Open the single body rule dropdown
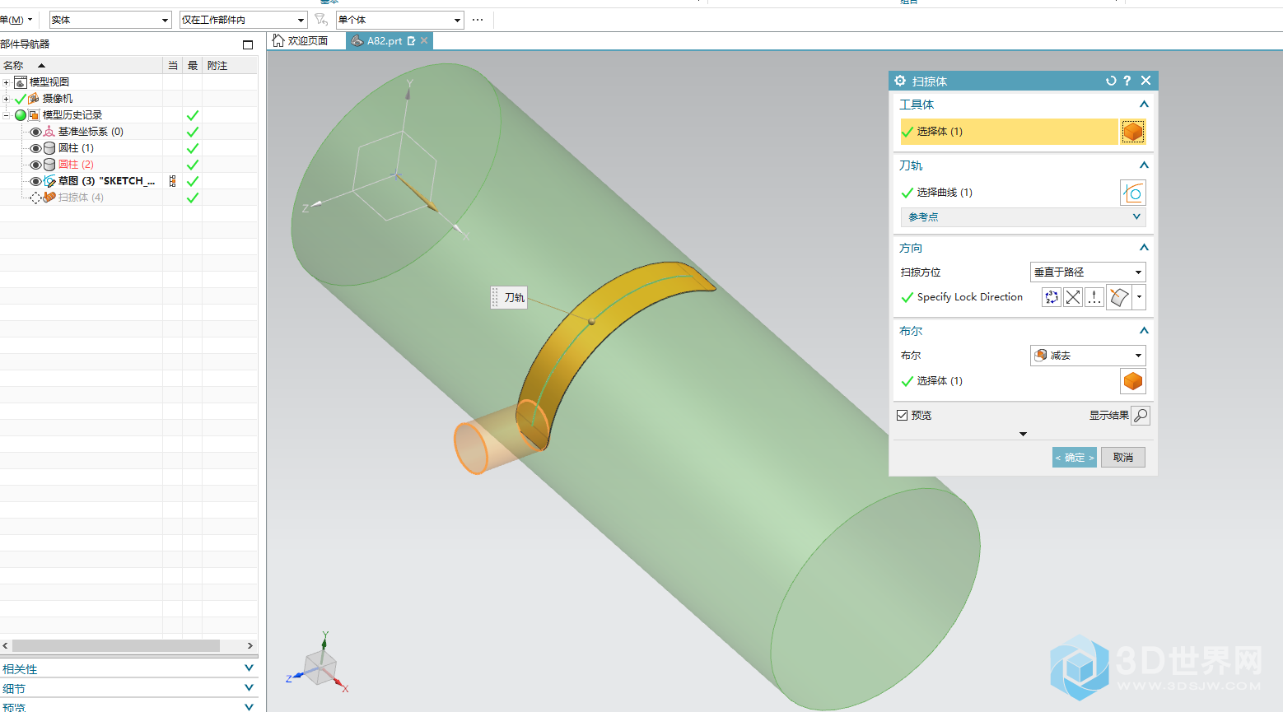The height and width of the screenshot is (712, 1283). [x=399, y=20]
